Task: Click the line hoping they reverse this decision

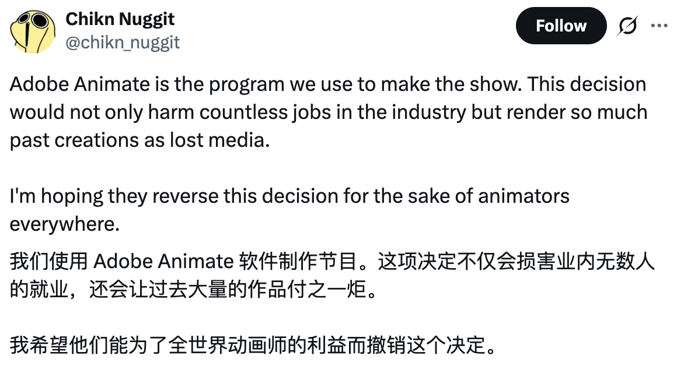Action: 289,196
